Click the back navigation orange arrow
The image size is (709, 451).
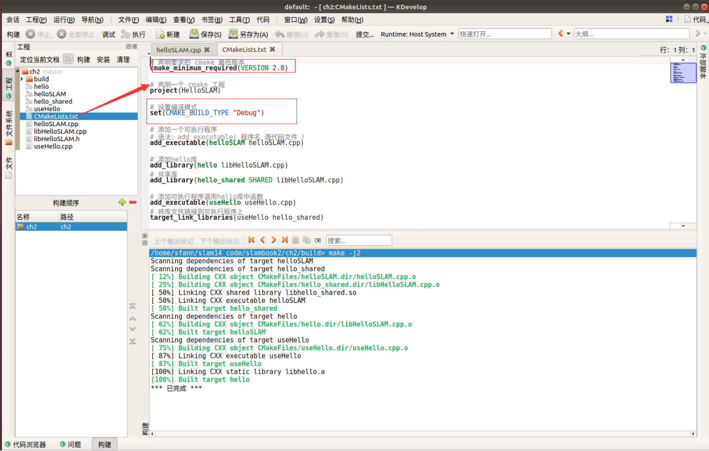[x=560, y=34]
